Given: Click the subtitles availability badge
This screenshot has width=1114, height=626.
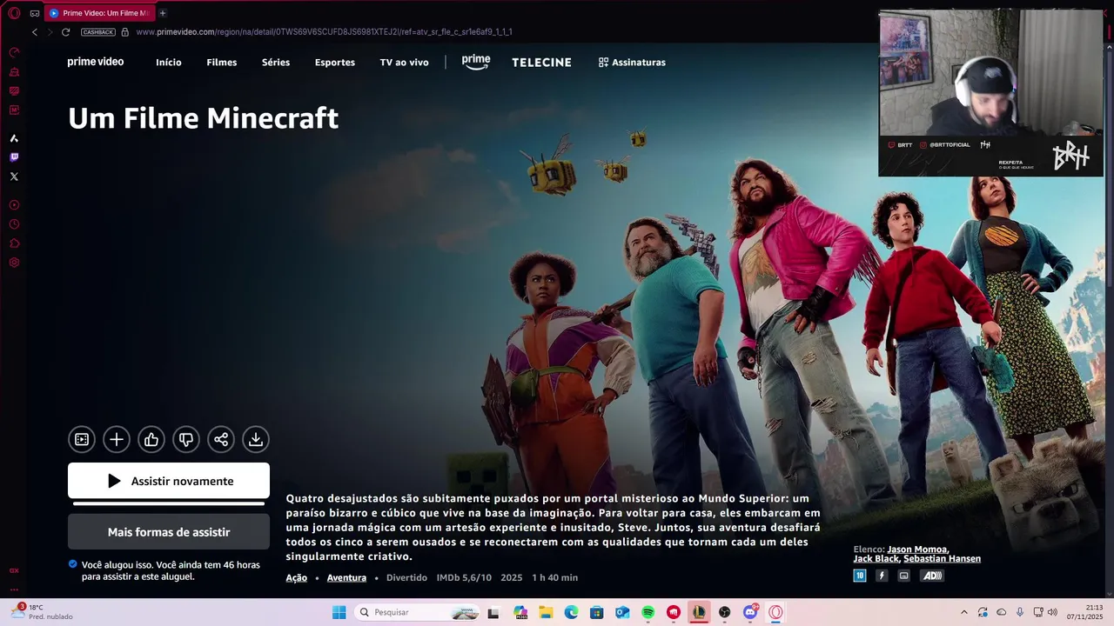Looking at the screenshot, I should pos(903,576).
